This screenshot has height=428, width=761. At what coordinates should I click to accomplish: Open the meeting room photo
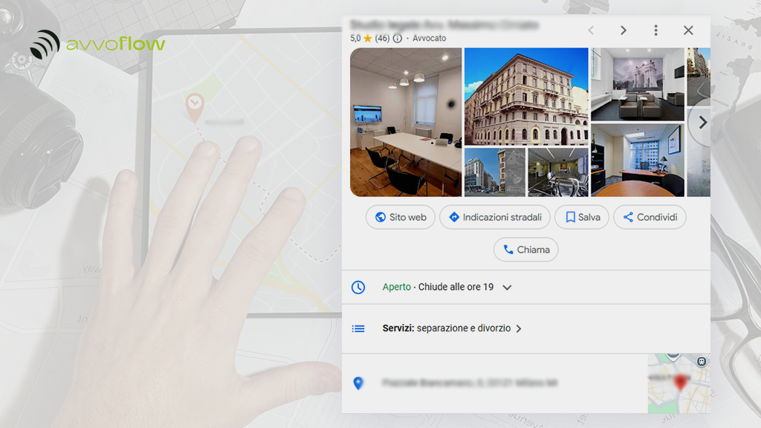pos(406,122)
